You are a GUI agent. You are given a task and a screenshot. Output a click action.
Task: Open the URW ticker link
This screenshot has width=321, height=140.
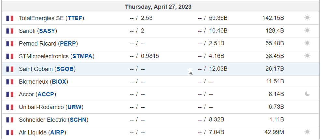click(x=74, y=107)
